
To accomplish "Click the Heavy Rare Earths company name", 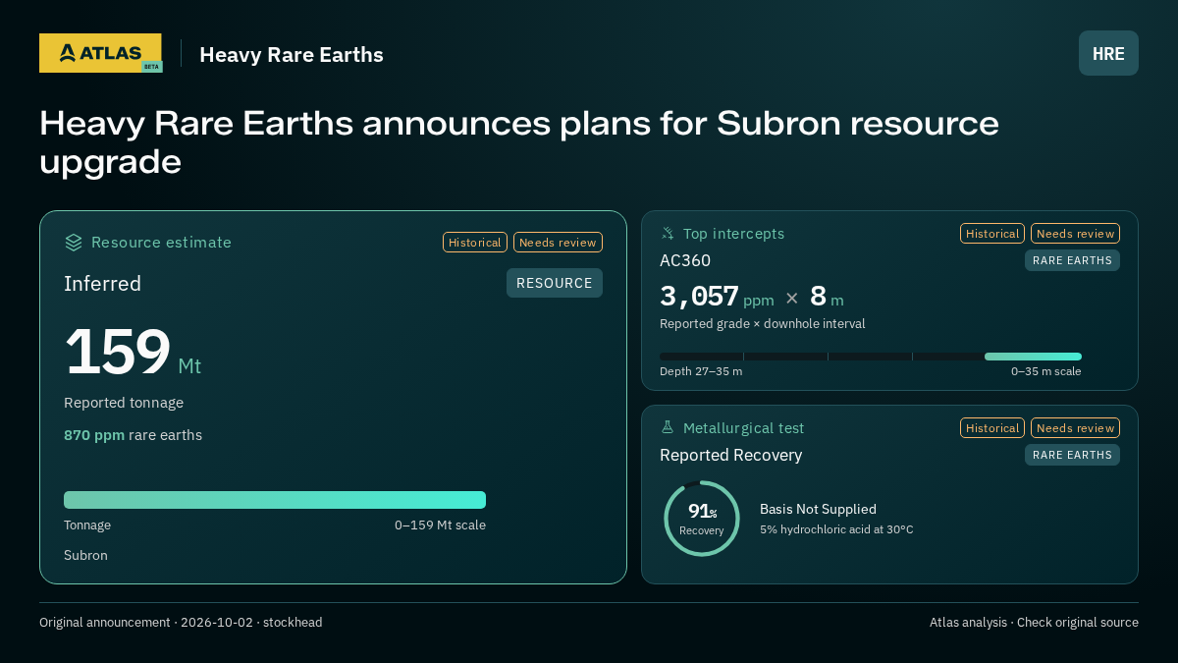I will [292, 54].
